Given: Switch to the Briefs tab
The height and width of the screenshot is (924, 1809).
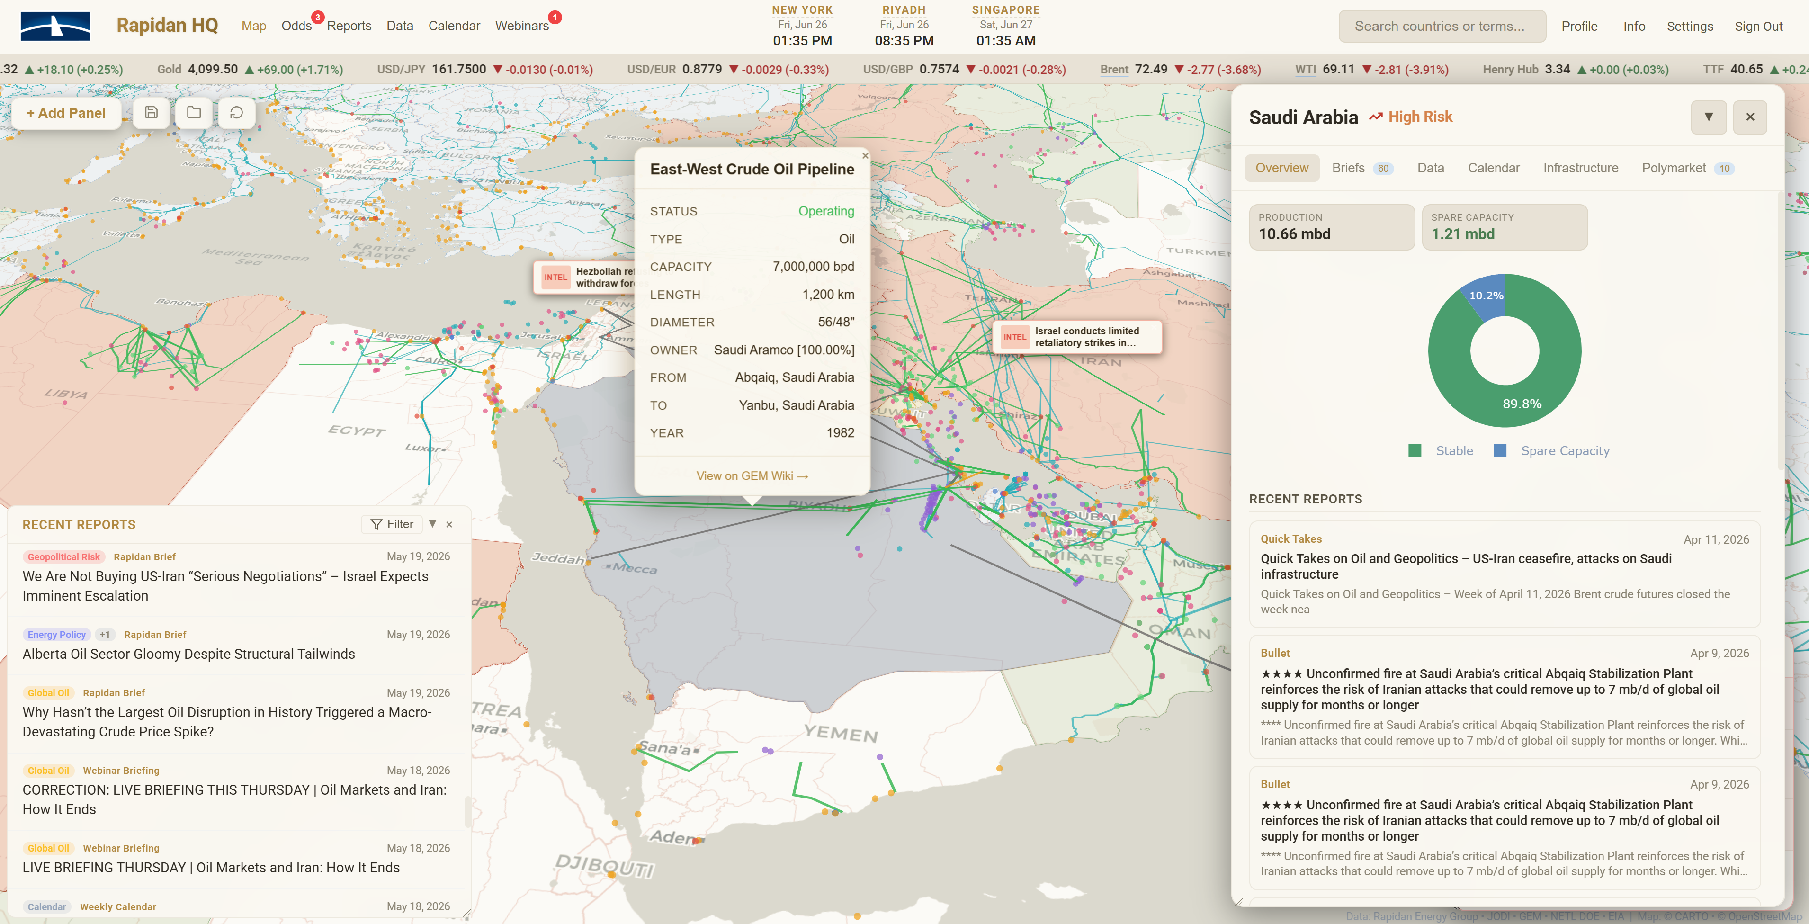Looking at the screenshot, I should point(1362,169).
